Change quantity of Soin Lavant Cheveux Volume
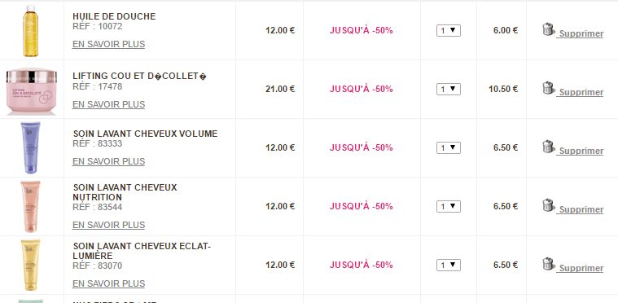 [449, 147]
